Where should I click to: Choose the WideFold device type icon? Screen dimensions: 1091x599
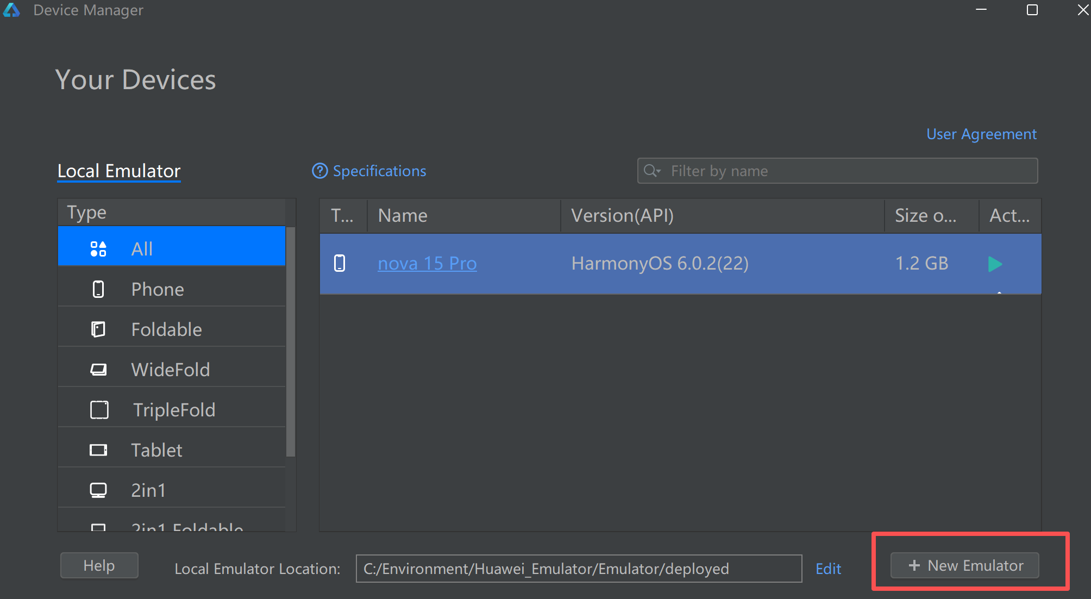point(98,370)
